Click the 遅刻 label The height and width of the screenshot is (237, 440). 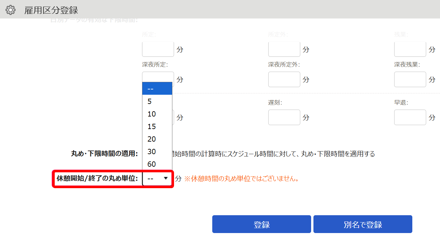click(x=275, y=103)
